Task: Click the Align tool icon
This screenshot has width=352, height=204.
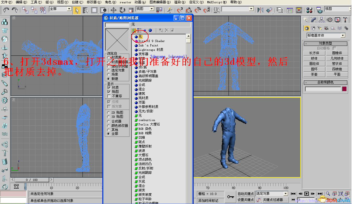Action: [x=269, y=10]
